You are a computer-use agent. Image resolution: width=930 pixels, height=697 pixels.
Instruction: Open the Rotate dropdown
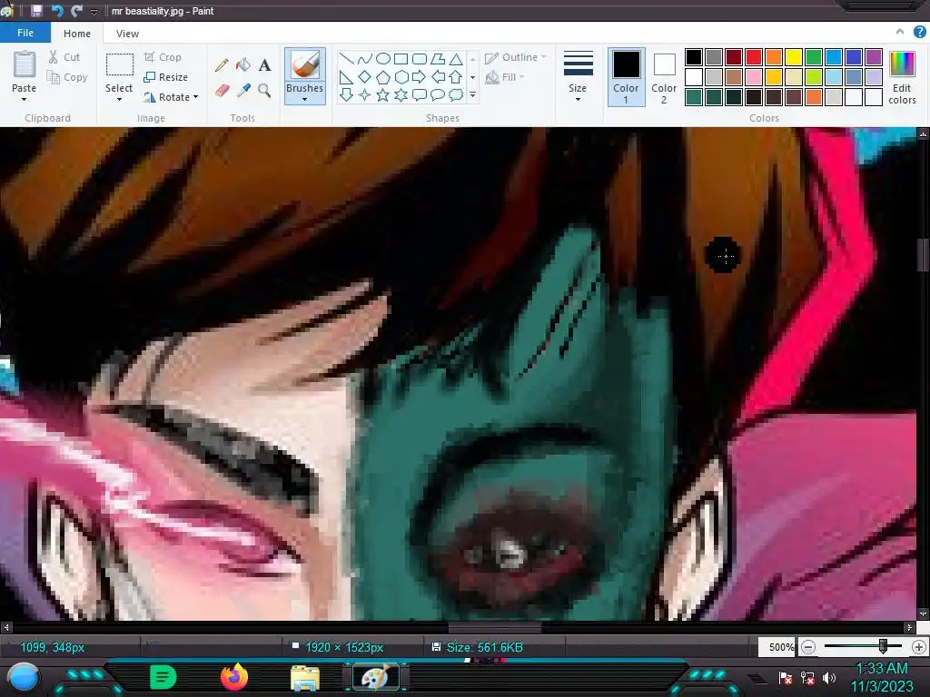click(170, 96)
